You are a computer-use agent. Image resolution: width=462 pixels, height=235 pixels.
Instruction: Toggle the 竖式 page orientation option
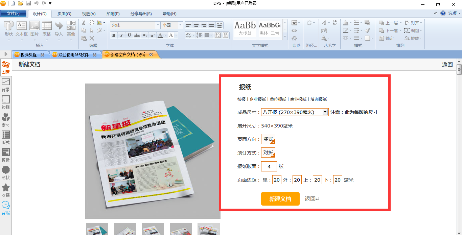(x=268, y=139)
